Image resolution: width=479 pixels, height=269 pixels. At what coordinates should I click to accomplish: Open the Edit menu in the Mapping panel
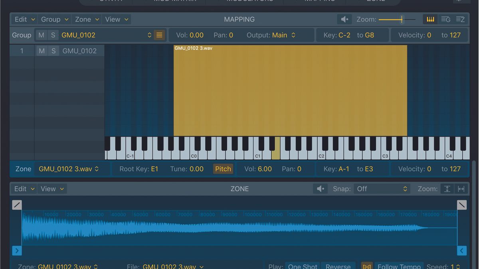click(24, 19)
